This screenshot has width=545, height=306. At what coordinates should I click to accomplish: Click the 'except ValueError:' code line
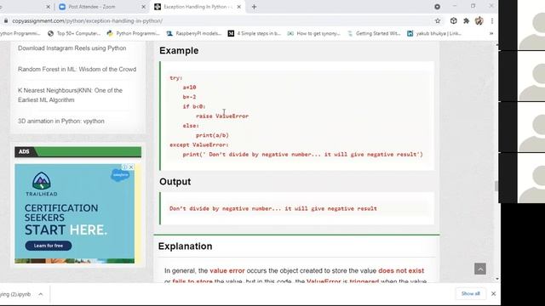tap(199, 145)
